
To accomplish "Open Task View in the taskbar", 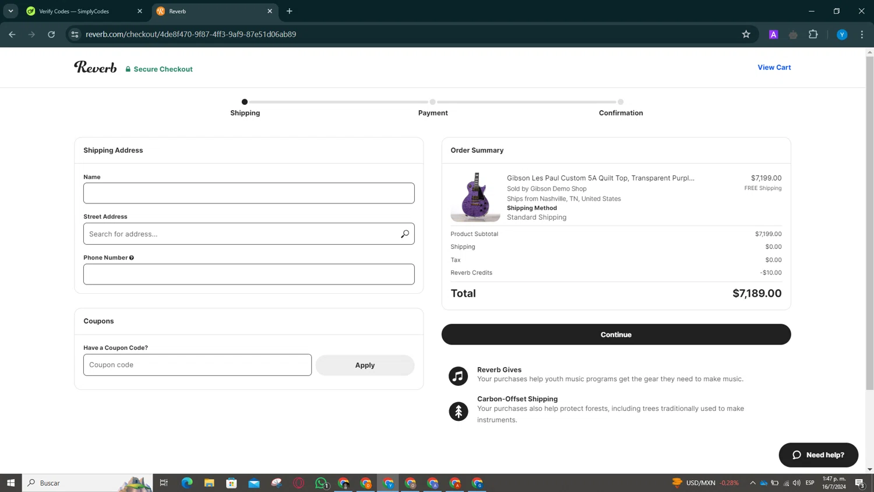I will [164, 483].
